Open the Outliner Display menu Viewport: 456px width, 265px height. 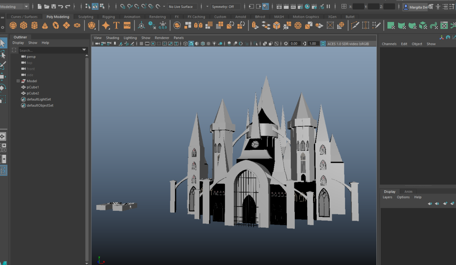click(18, 43)
